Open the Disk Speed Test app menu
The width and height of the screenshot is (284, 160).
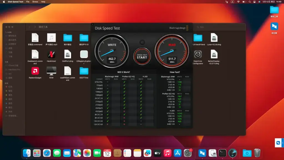(16, 2)
